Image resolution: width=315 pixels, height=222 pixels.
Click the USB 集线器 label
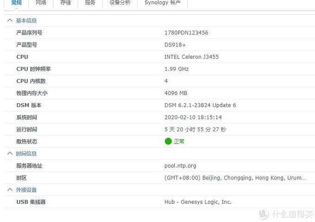click(31, 202)
